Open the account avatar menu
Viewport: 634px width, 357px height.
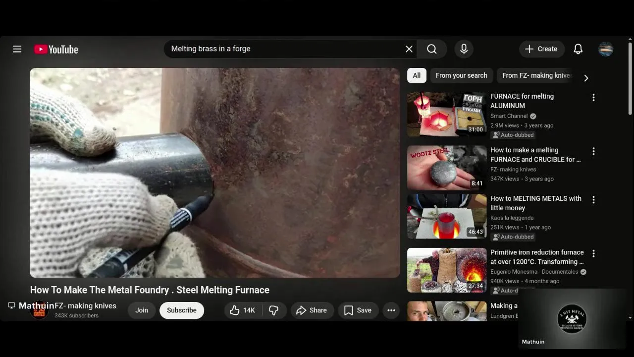tap(606, 49)
